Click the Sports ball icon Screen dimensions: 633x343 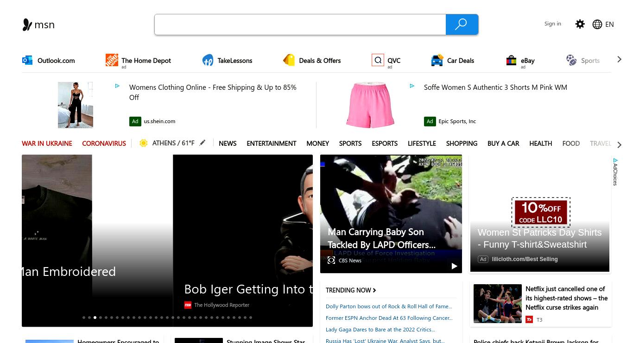tap(571, 60)
